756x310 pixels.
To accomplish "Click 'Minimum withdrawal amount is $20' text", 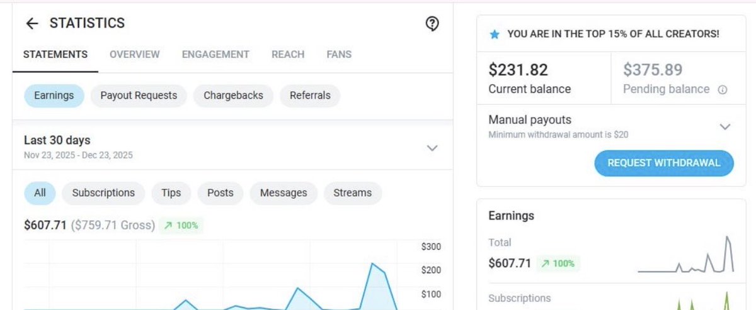I will (558, 135).
